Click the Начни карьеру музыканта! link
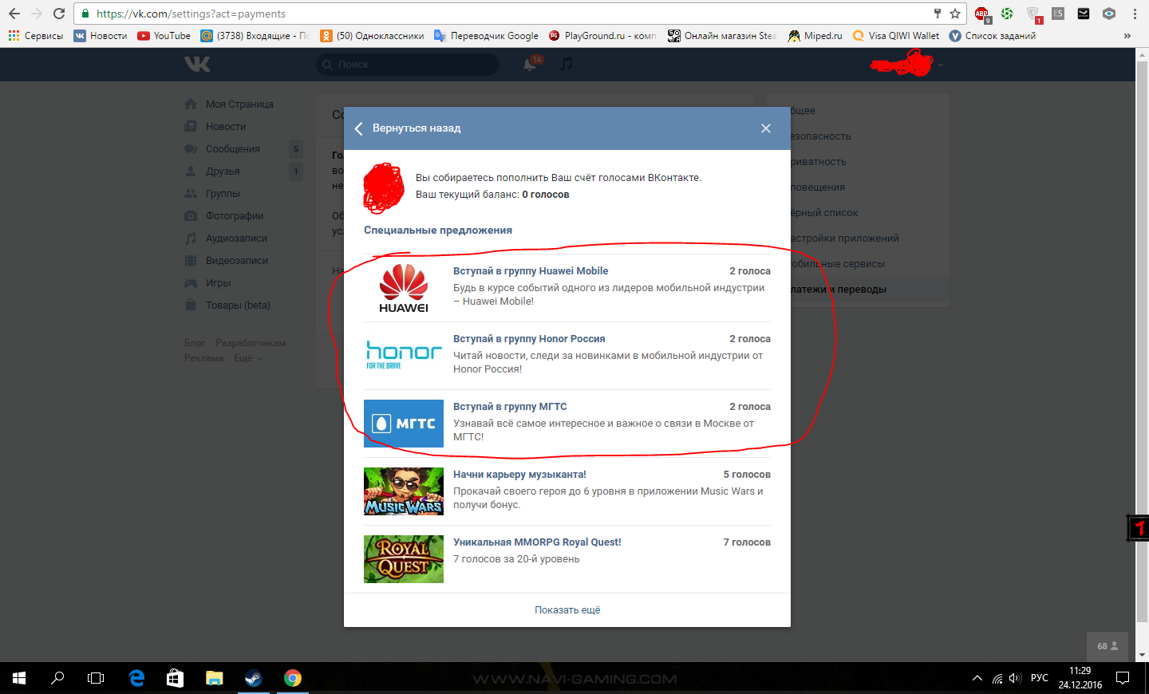The height and width of the screenshot is (694, 1149). [x=519, y=475]
